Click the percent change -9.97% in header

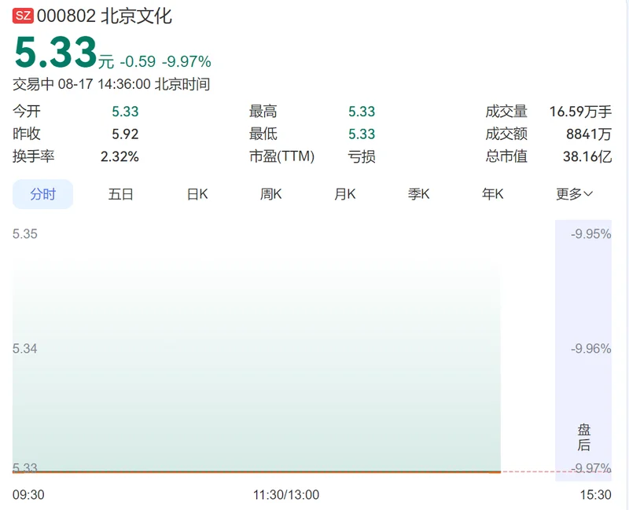tap(186, 62)
